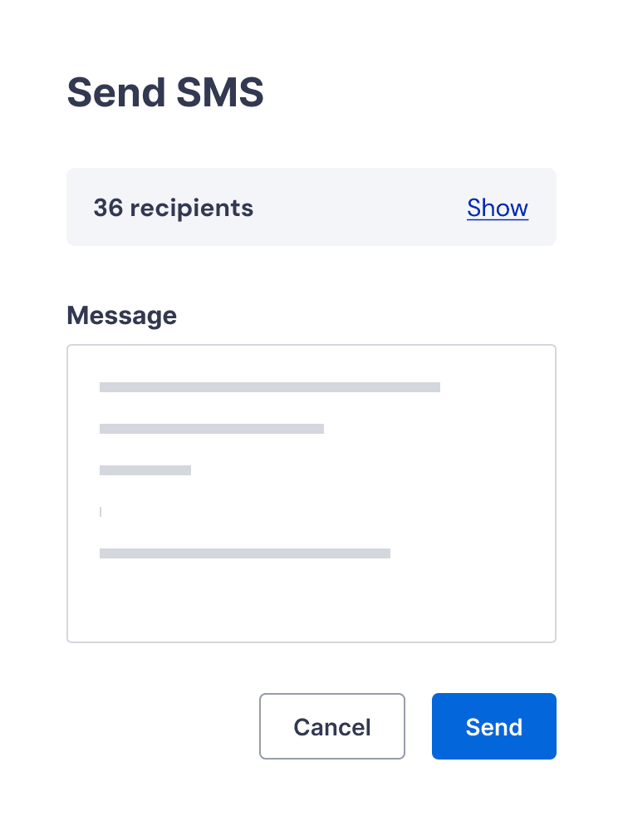Select the first placeholder line in the message
Viewport: 623px width, 826px height.
click(x=270, y=386)
